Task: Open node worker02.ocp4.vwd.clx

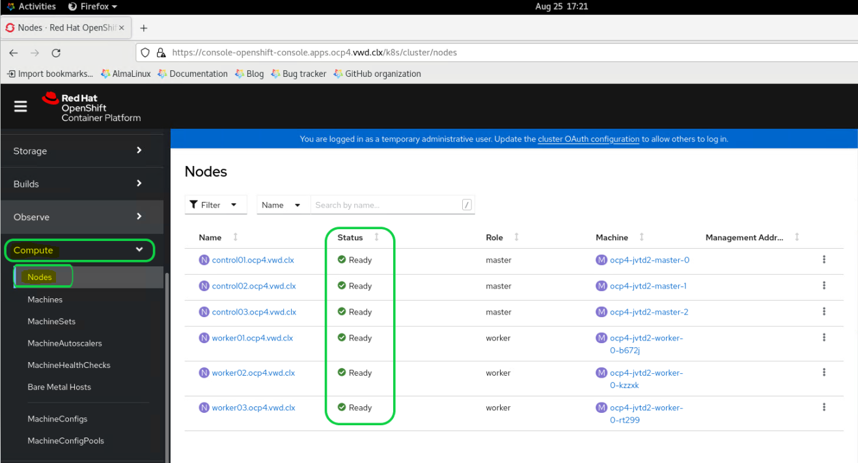Action: (253, 373)
